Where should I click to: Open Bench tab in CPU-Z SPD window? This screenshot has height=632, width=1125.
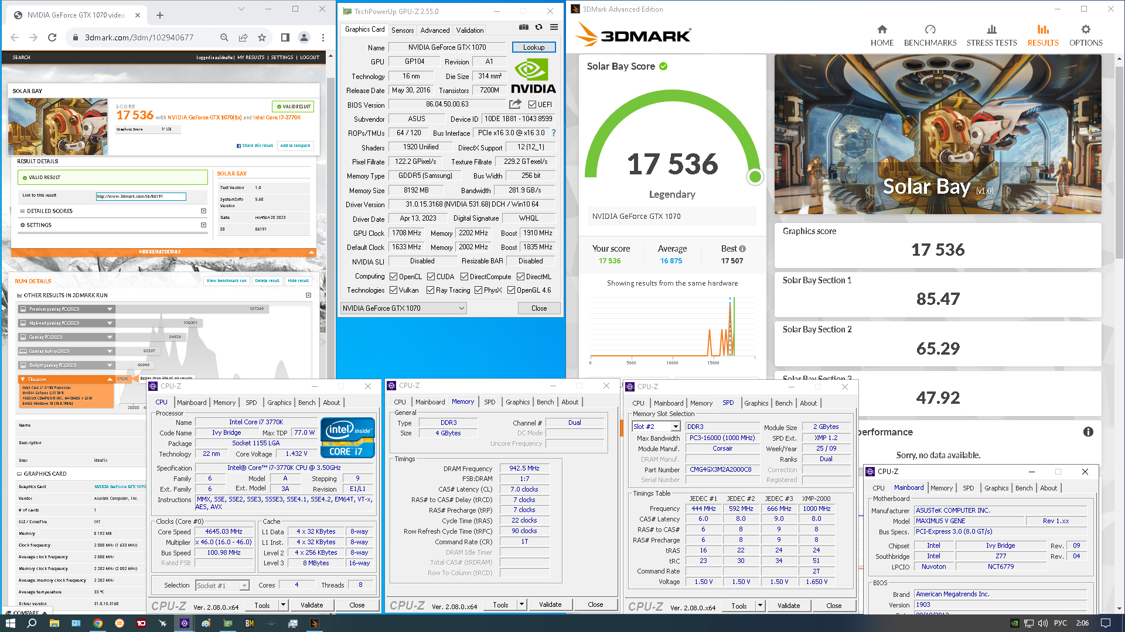coord(783,403)
